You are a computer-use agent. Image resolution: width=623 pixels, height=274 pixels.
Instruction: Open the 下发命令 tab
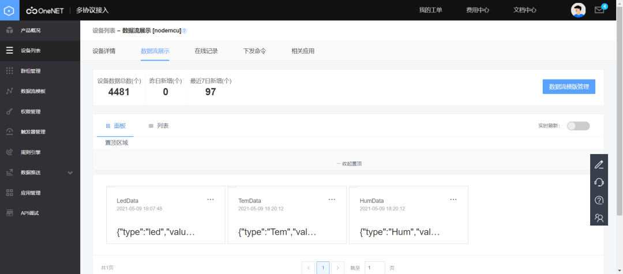click(x=255, y=51)
